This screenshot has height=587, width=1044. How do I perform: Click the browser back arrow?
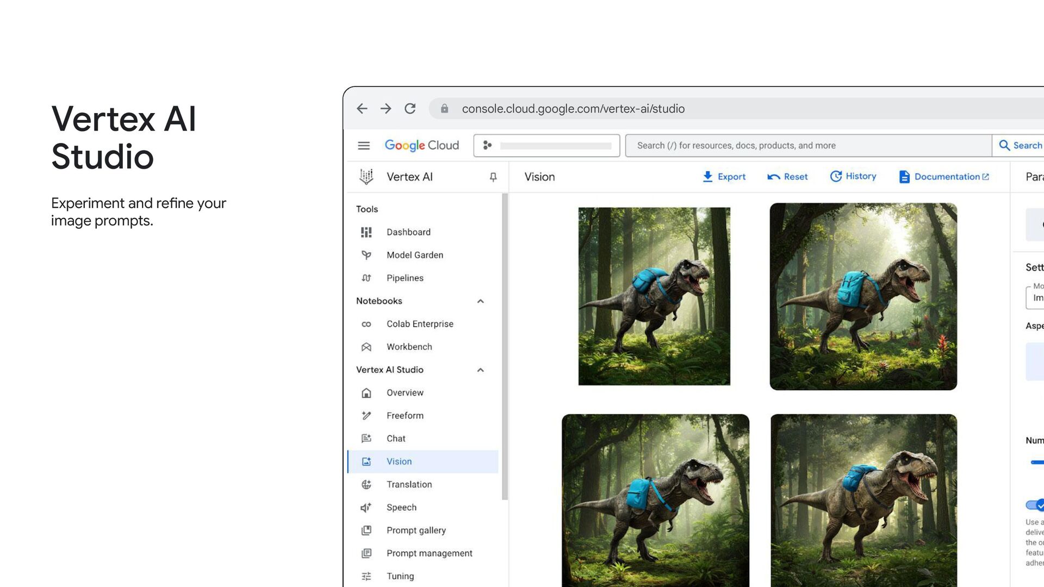pyautogui.click(x=362, y=109)
